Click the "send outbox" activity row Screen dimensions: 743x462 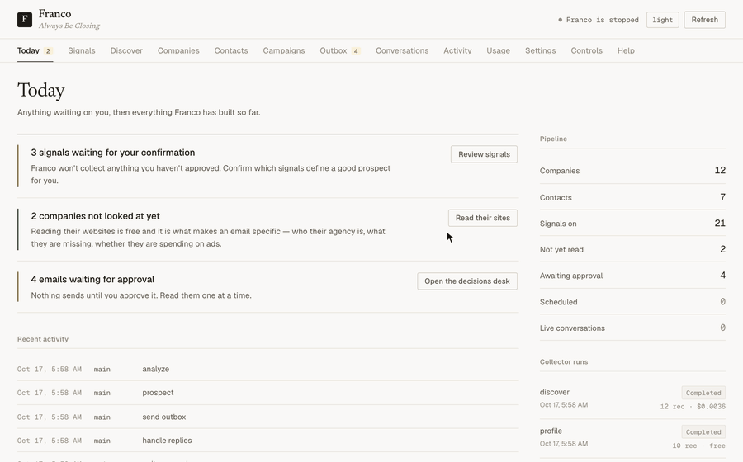pyautogui.click(x=268, y=417)
